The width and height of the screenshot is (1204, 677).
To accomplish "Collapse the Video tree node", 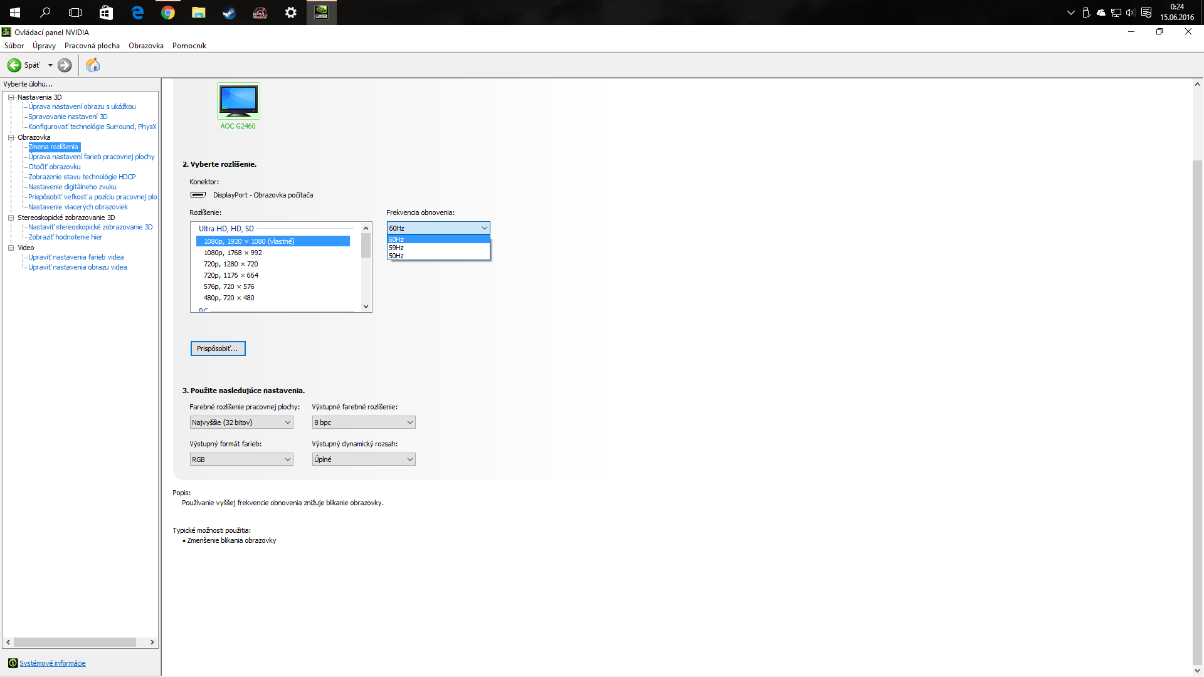I will [x=11, y=248].
